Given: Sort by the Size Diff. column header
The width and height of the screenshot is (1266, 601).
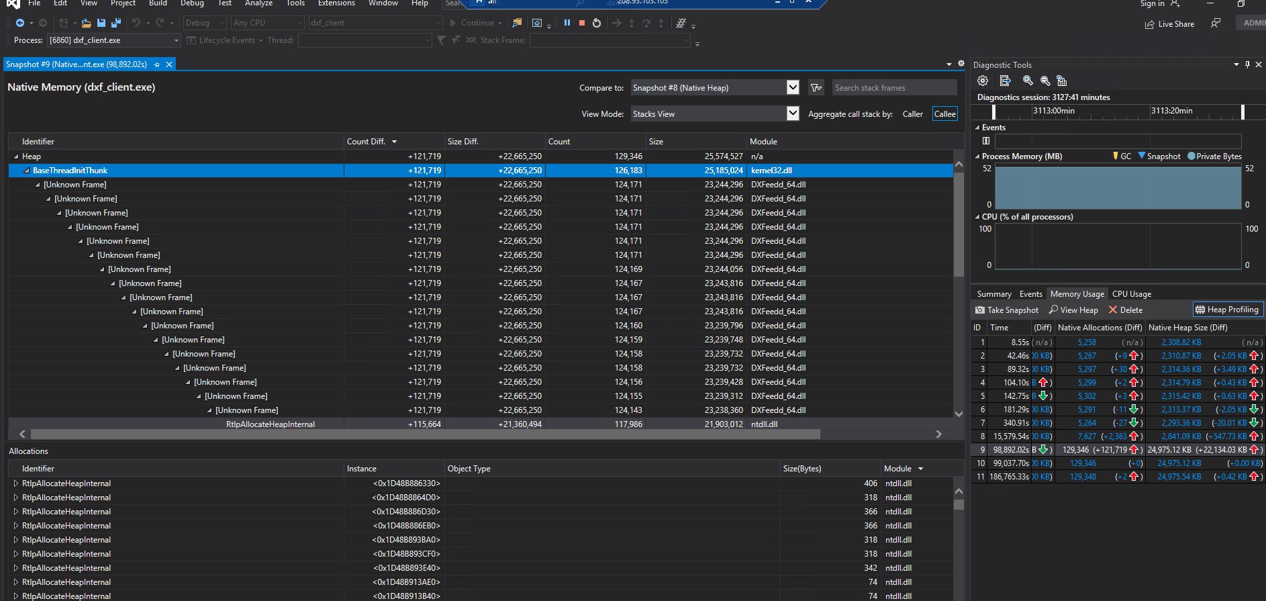Looking at the screenshot, I should (x=495, y=142).
